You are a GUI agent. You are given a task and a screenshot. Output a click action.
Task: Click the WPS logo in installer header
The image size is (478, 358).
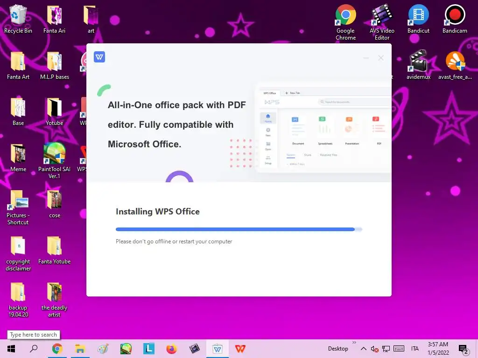tap(99, 57)
